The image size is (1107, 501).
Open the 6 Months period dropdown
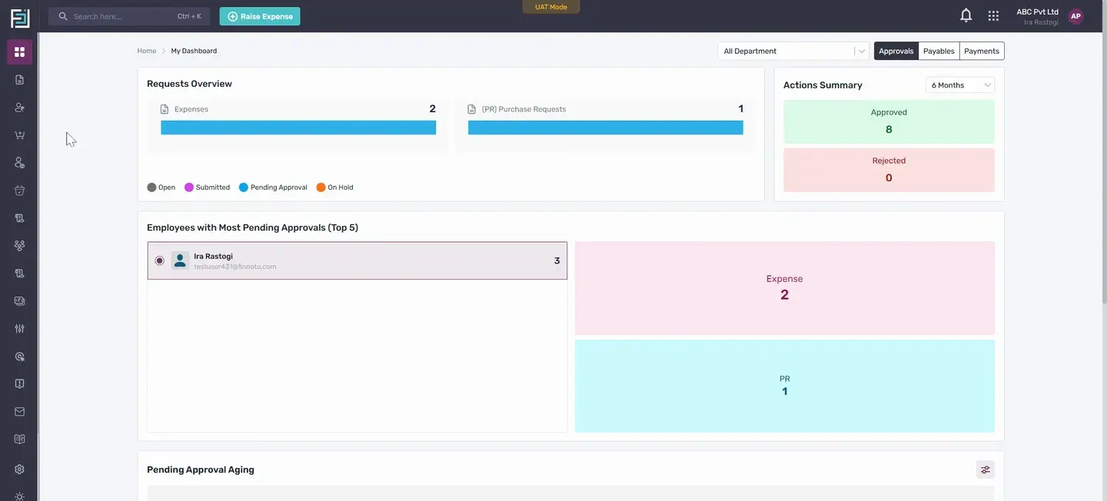pos(960,85)
